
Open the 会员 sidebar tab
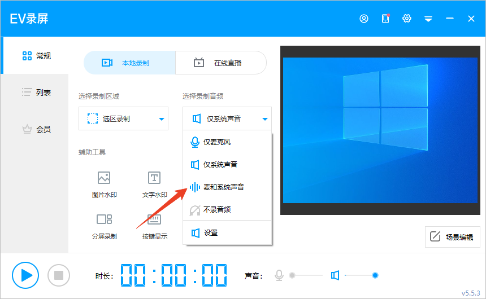click(x=34, y=129)
